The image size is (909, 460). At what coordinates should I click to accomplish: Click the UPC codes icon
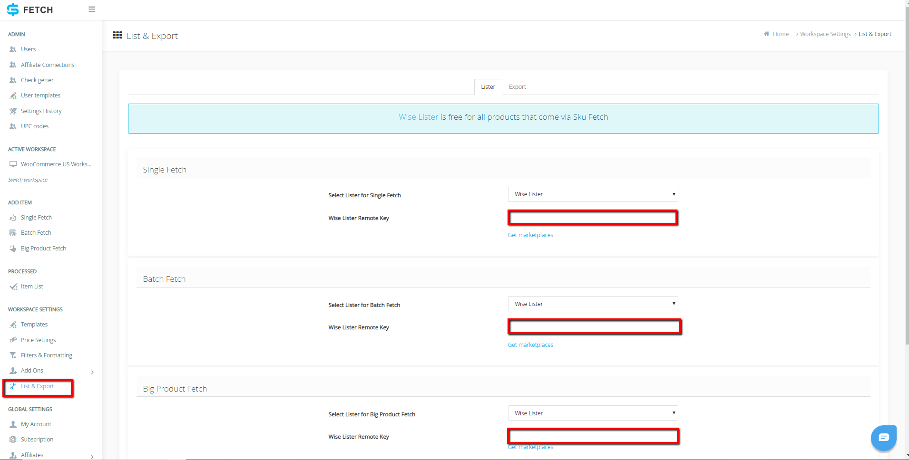pyautogui.click(x=13, y=126)
